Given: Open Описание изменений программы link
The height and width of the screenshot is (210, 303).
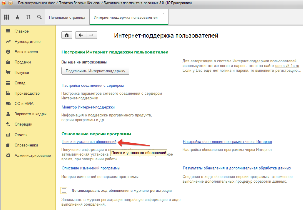Looking at the screenshot, I should [91, 168].
